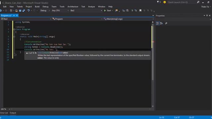
Task: Toggle pin on the Program.cs tab
Action: (x=14, y=16)
